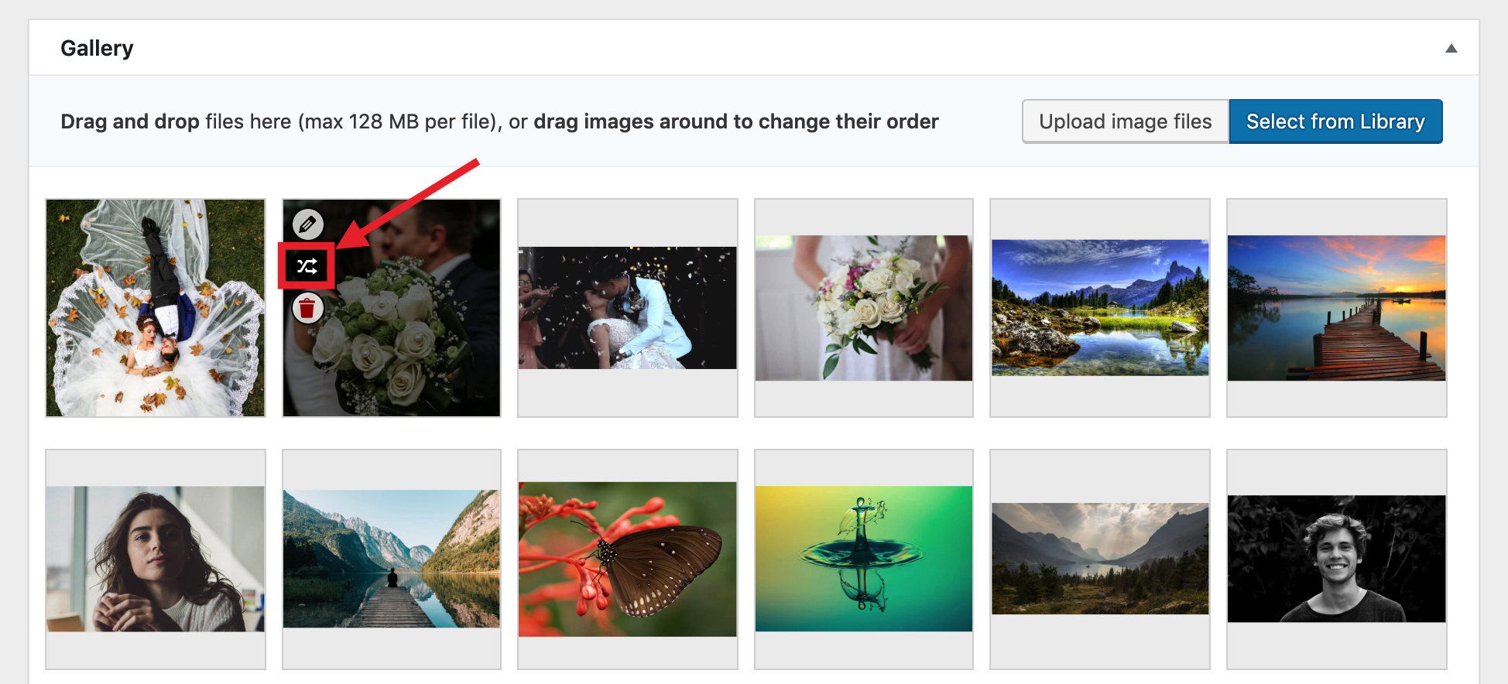Choose the mountain lake landscape thumbnail
This screenshot has width=1508, height=684.
click(x=1099, y=308)
